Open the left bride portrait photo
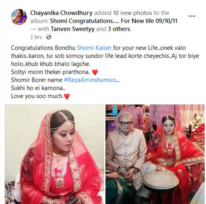This screenshot has width=206, height=204. (54, 154)
